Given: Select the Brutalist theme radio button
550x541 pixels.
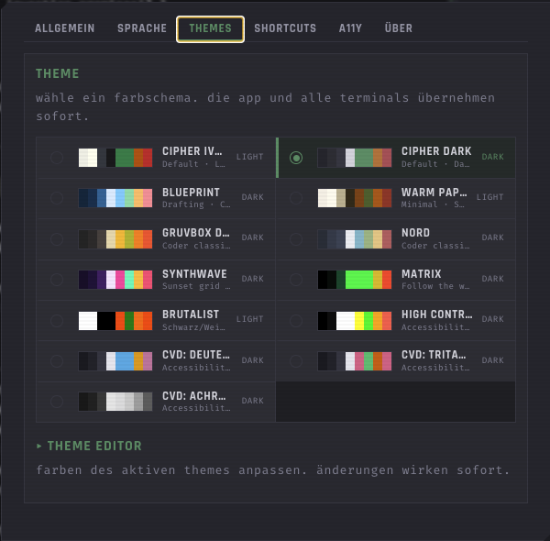Looking at the screenshot, I should click(x=57, y=320).
